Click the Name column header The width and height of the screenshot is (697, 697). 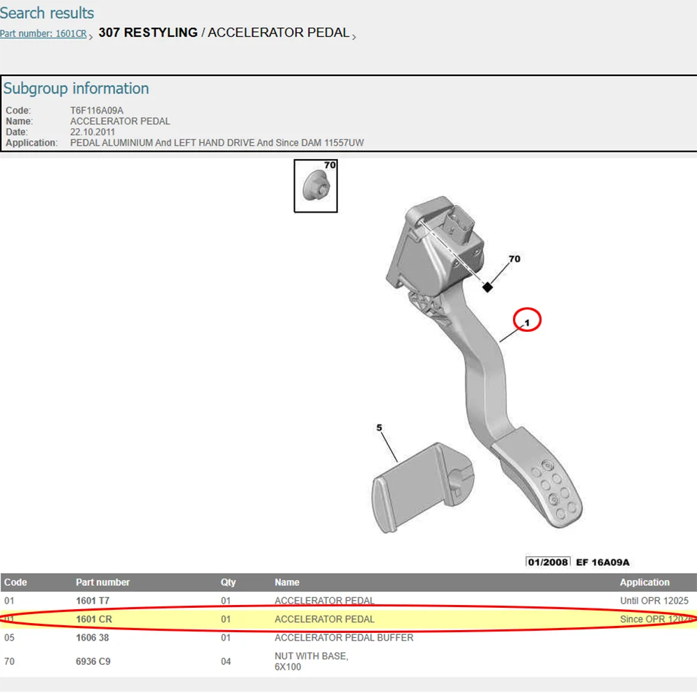[286, 582]
